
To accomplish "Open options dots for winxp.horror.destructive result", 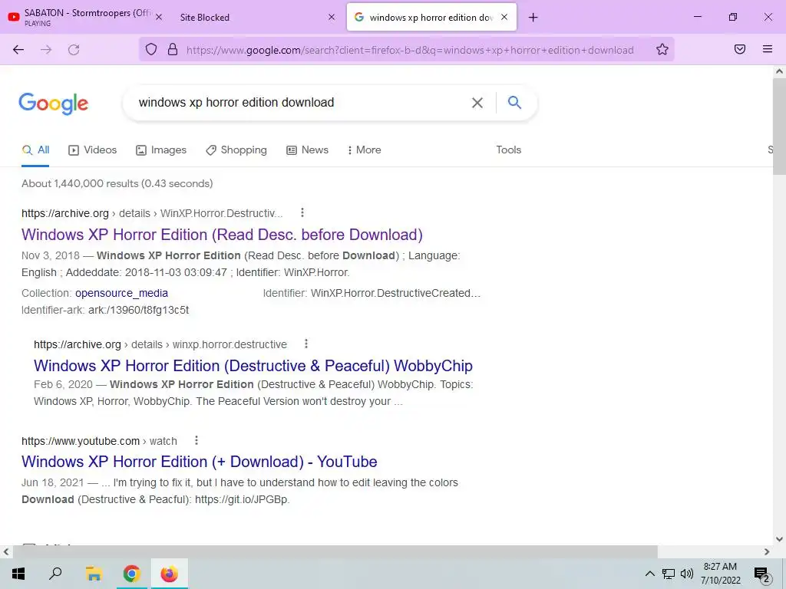I will [x=306, y=344].
